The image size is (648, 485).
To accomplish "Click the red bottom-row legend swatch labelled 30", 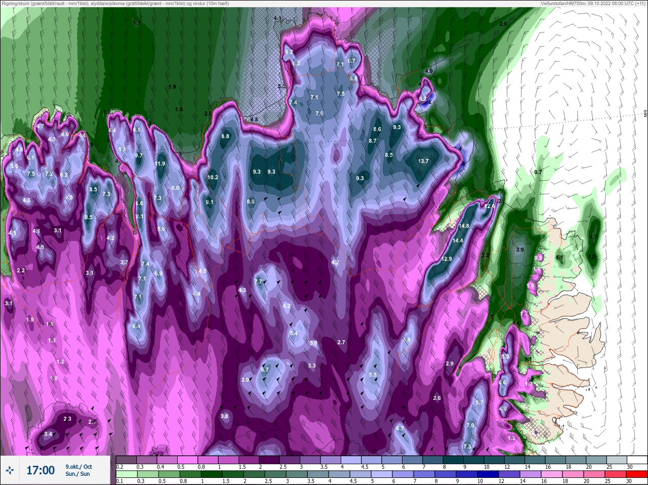I will [x=637, y=474].
